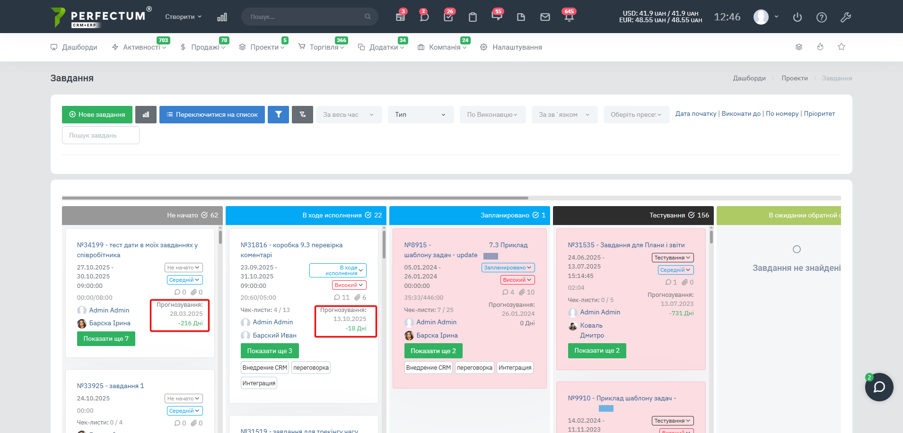Open the Торгівля menu

click(324, 47)
